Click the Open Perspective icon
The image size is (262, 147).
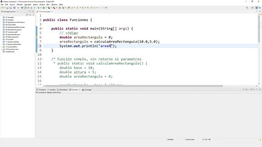click(x=253, y=8)
